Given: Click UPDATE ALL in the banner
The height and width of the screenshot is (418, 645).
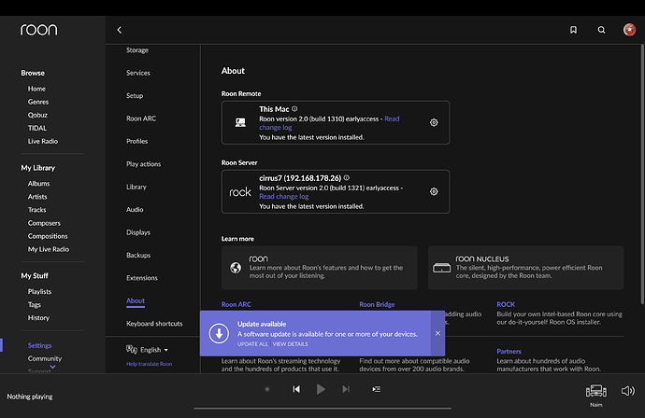Looking at the screenshot, I should click(252, 344).
